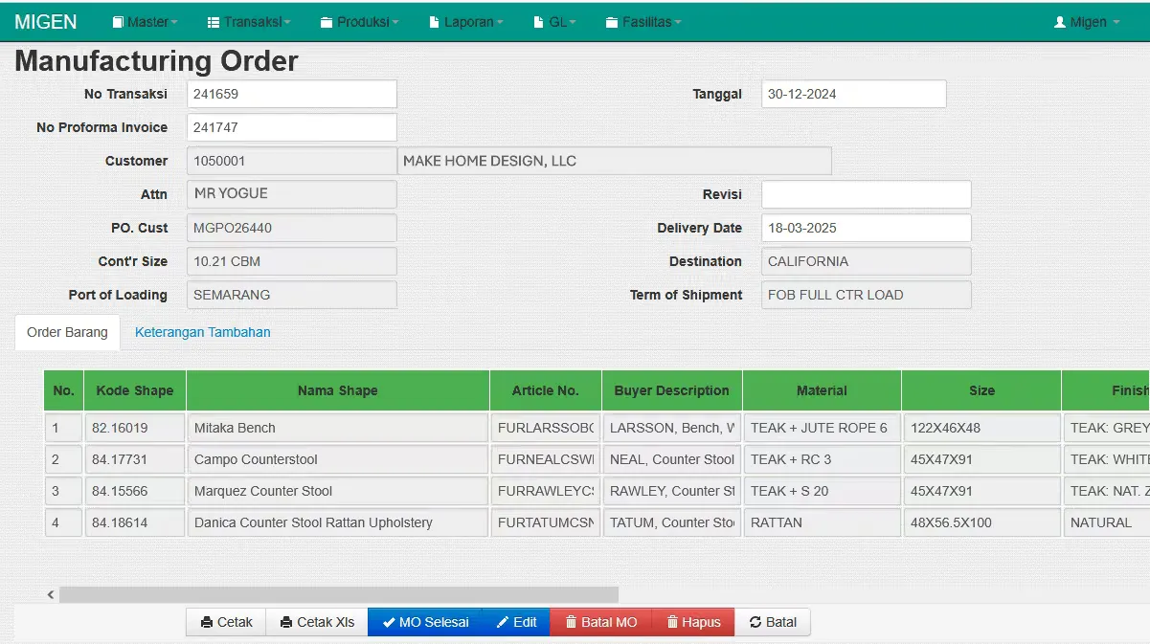Screen dimensions: 1150x644
Task: Click the Destination field CALIFORNIA
Action: (867, 261)
